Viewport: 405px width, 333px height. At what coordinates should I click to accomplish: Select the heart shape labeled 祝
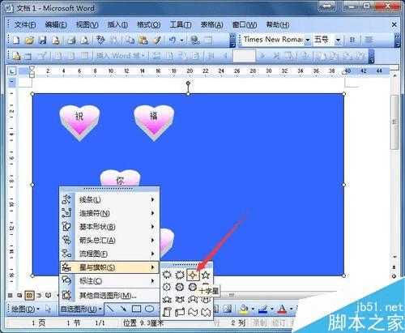(79, 123)
